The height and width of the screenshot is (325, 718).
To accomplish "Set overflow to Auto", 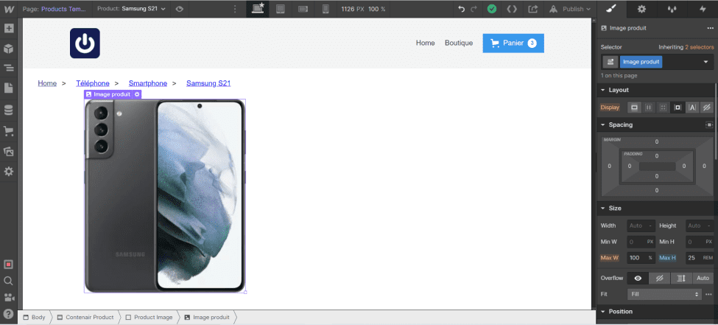I will (703, 278).
